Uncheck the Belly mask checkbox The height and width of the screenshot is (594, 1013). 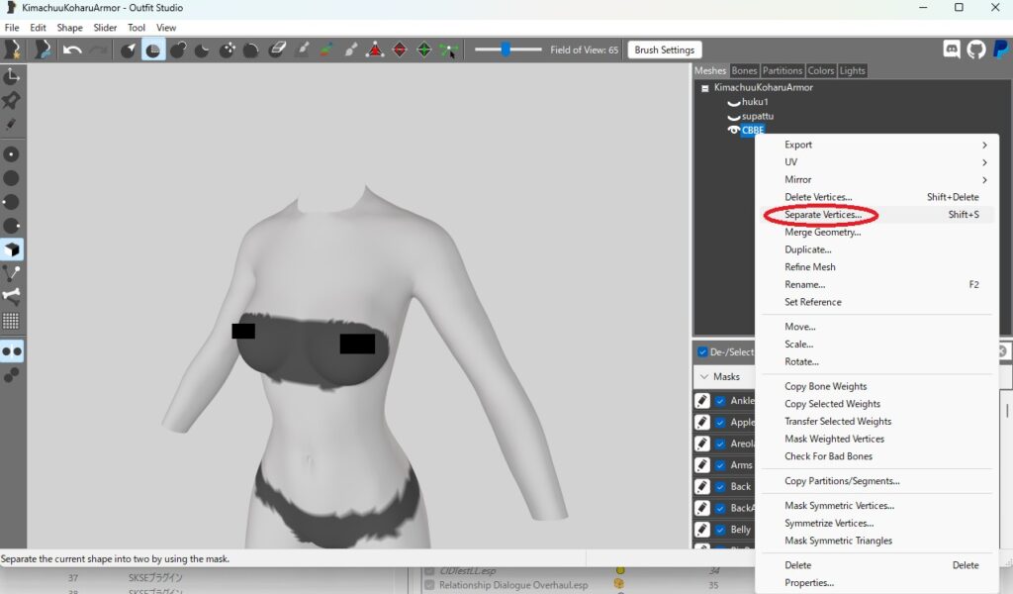720,530
